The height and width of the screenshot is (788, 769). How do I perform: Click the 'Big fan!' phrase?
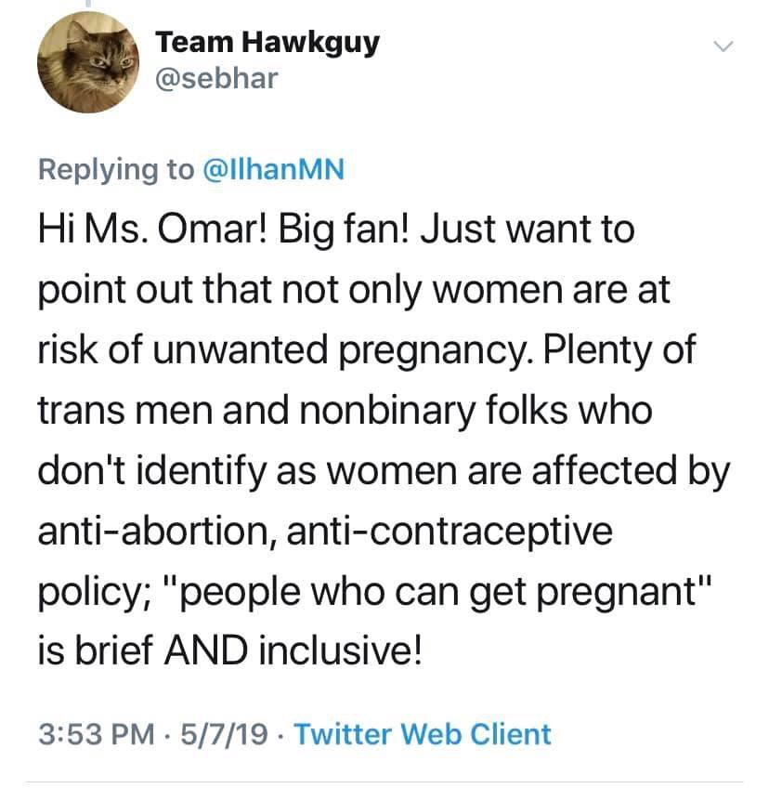tap(344, 230)
